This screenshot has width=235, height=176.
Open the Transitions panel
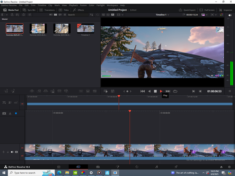pyautogui.click(x=47, y=10)
